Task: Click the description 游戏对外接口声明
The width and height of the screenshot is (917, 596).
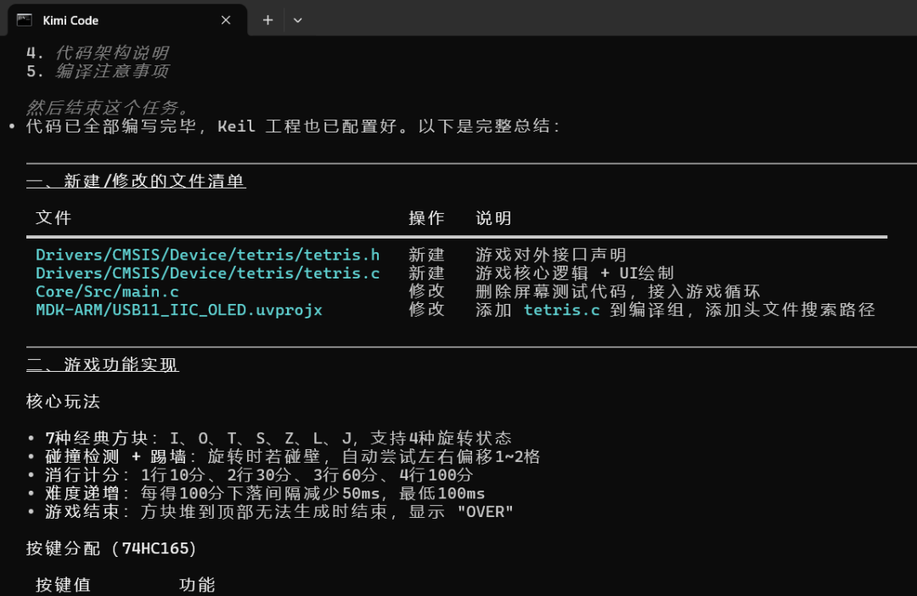Action: click(x=551, y=255)
